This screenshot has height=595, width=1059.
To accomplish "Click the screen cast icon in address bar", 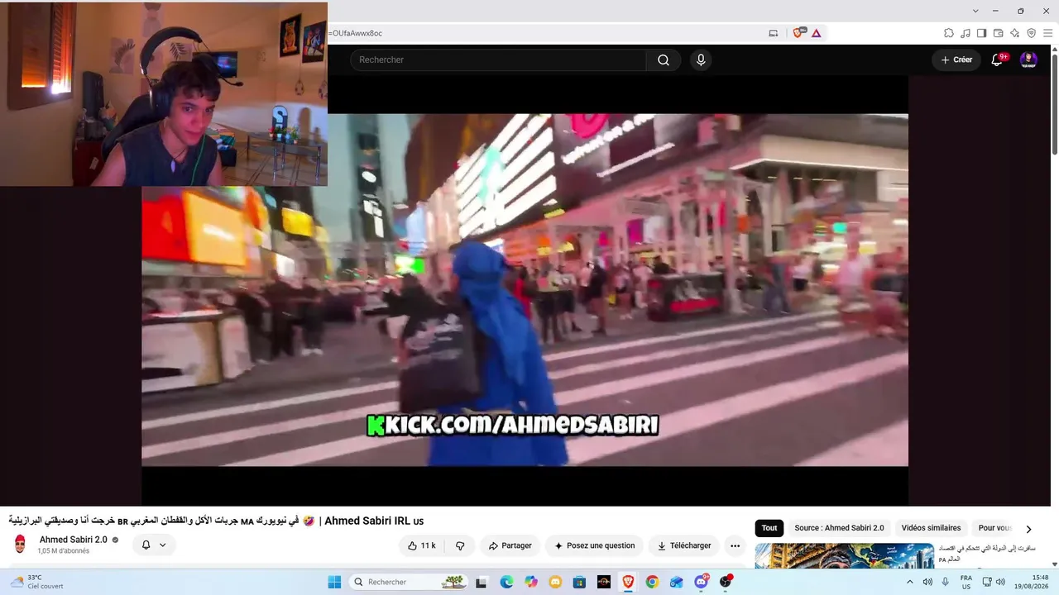I will [774, 33].
